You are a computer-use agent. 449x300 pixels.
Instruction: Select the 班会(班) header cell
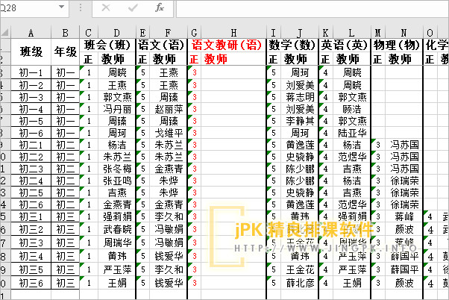pos(107,45)
